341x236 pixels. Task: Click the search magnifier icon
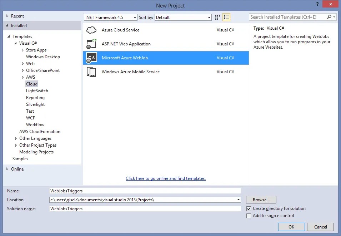coord(329,17)
